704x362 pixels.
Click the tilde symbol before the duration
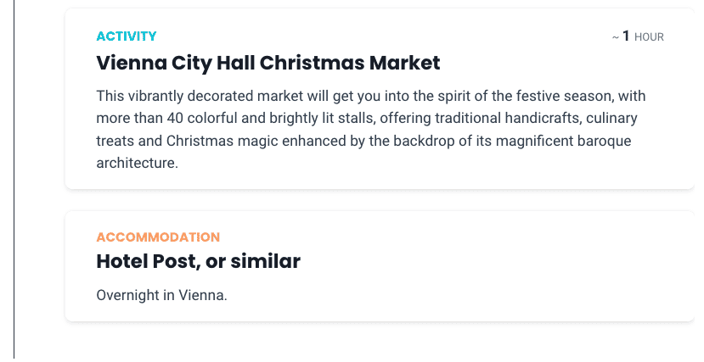coord(616,37)
